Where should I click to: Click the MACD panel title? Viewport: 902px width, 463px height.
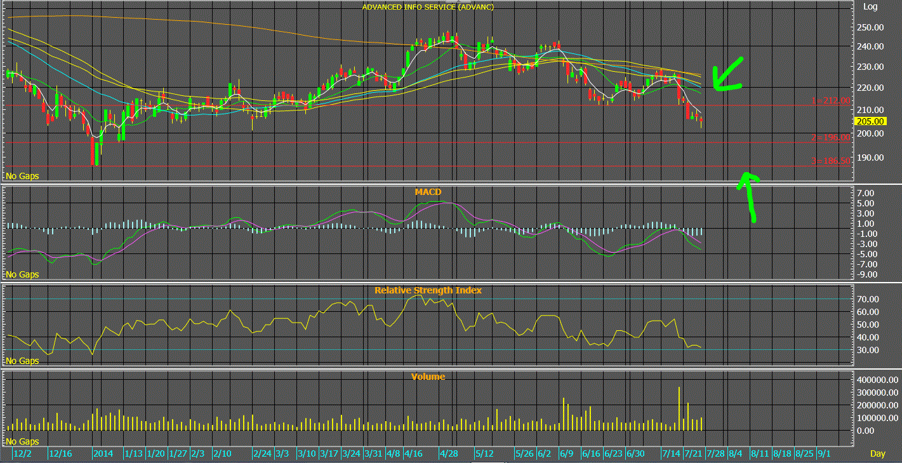click(x=427, y=191)
